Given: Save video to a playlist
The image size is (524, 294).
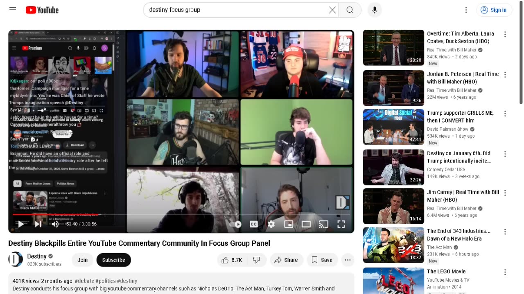Looking at the screenshot, I should (x=322, y=260).
